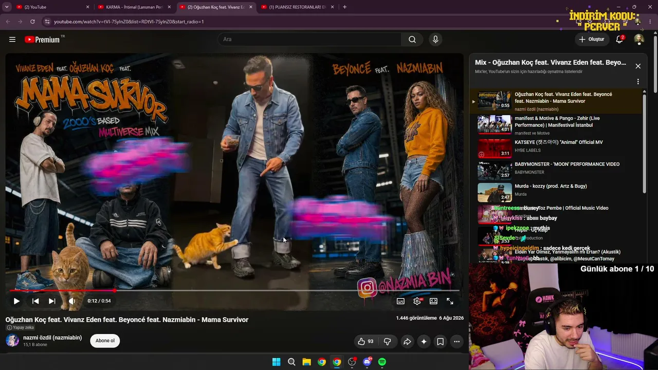
Task: Open the tab search dropdown arrow
Action: (7, 7)
